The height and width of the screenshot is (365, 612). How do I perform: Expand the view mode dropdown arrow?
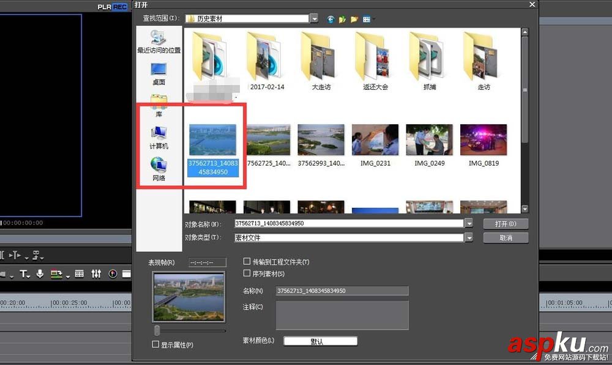click(x=374, y=19)
